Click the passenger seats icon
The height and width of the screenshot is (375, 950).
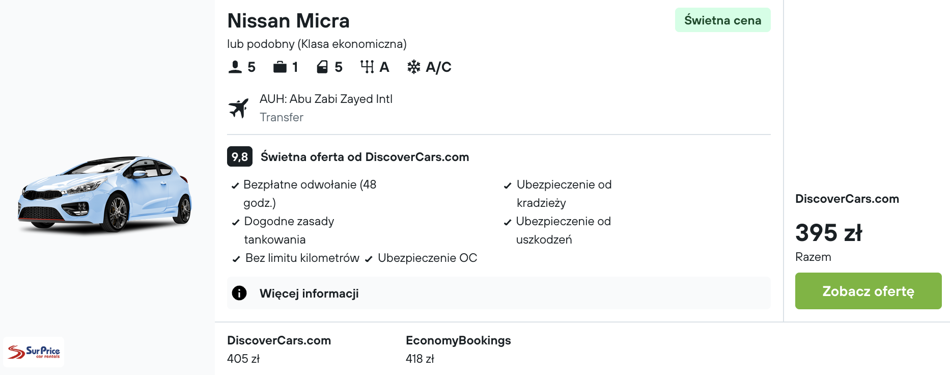pyautogui.click(x=235, y=67)
